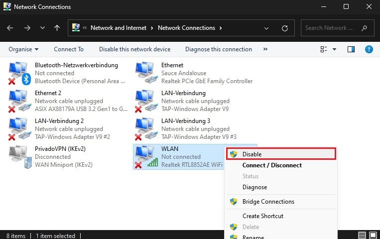The height and width of the screenshot is (239, 380).
Task: Open recent locations dropdown arrow
Action: 42,28
